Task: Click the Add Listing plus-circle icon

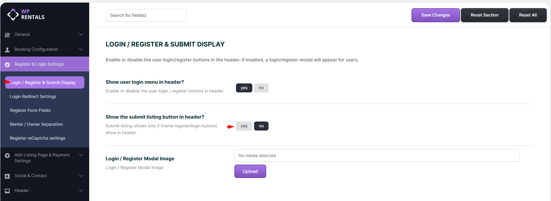Action: pyautogui.click(x=7, y=155)
